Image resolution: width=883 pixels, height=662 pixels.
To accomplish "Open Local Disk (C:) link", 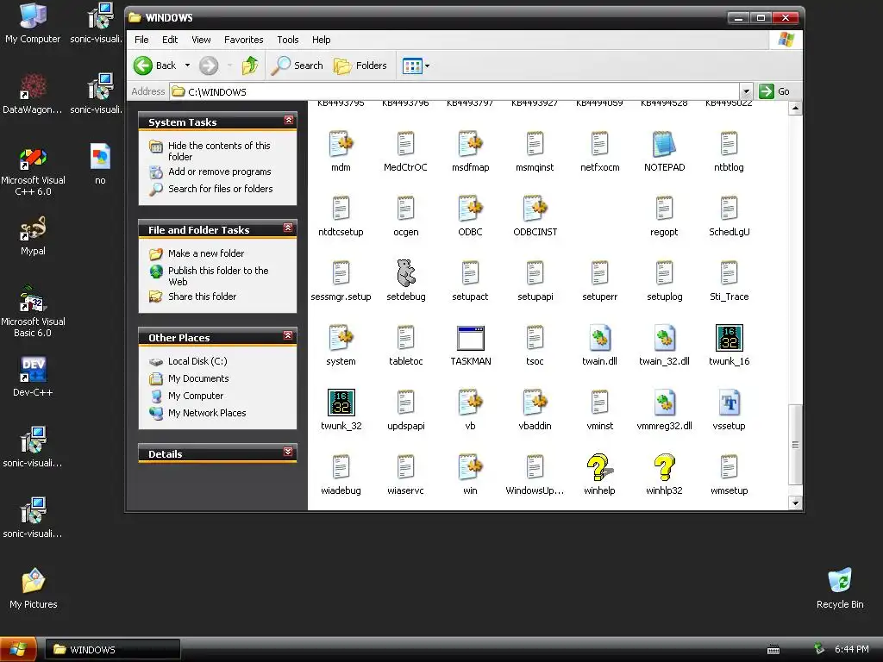I will (197, 361).
